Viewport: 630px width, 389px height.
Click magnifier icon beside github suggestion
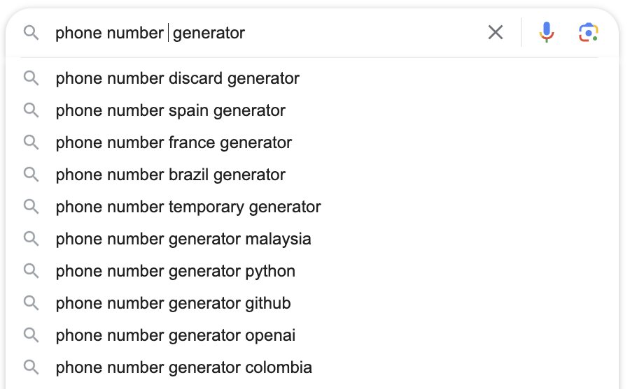tap(31, 303)
